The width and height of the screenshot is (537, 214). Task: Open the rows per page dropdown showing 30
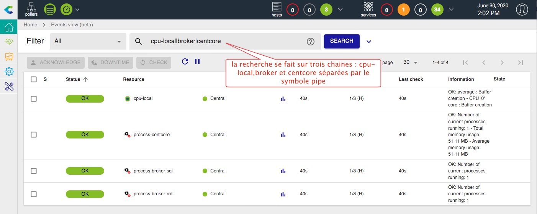pyautogui.click(x=410, y=62)
